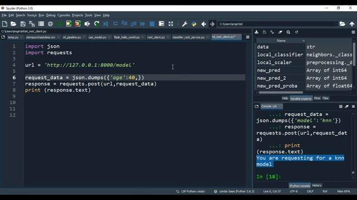The height and width of the screenshot is (200, 357).
Task: Browse working directory folder icon
Action: [x=342, y=24]
